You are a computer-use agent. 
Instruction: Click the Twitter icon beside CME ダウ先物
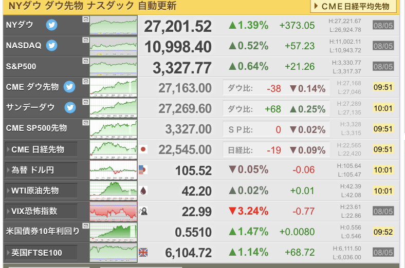click(x=69, y=87)
